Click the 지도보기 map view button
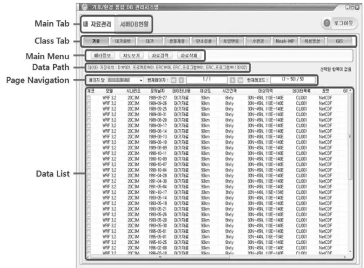Screen dimensions: 364x268 point(131,56)
